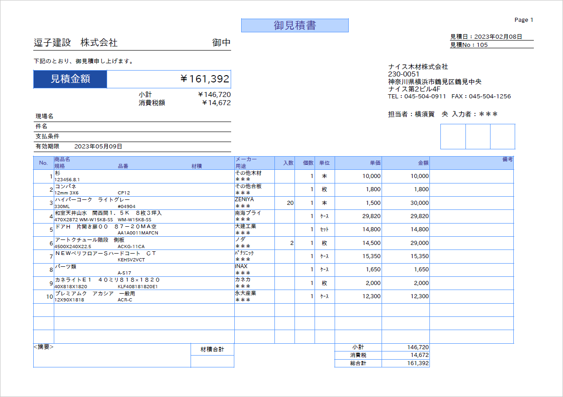Click amount 29,000 in row 6
Screen dimensions: 563x397
(419, 243)
